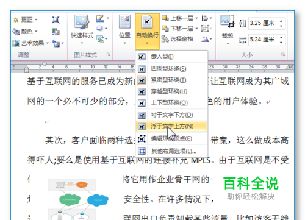305x220 pixels.
Task: Open the 大小 size dialog launcher
Action: (283, 55)
